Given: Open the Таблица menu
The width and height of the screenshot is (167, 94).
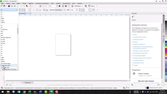Looking at the screenshot, I should click(58, 3).
